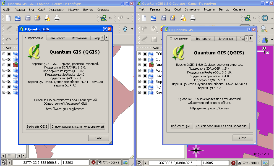Open Справка menu in right window
The image size is (274, 166).
[x=239, y=9]
